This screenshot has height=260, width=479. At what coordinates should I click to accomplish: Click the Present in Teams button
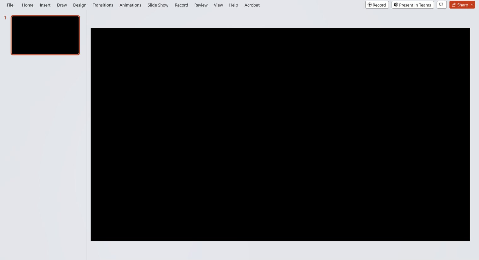(413, 5)
